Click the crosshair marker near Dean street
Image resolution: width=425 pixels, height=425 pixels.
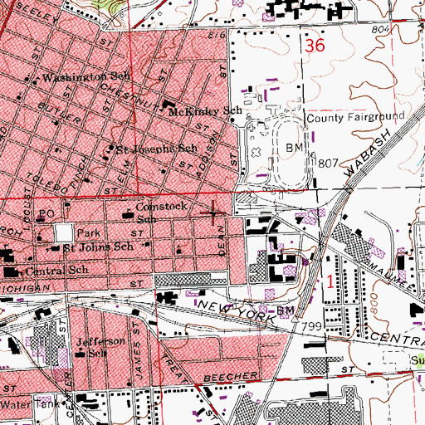(x=213, y=212)
